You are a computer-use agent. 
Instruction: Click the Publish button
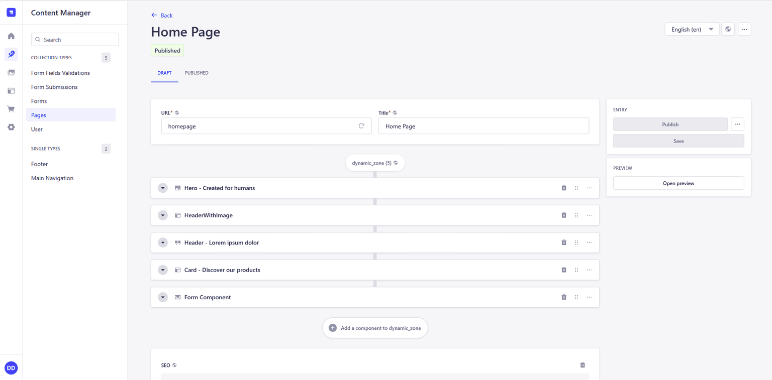[x=670, y=124]
